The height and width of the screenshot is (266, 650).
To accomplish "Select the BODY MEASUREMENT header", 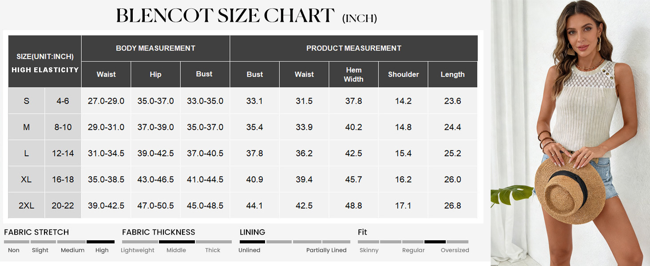I will (x=155, y=48).
